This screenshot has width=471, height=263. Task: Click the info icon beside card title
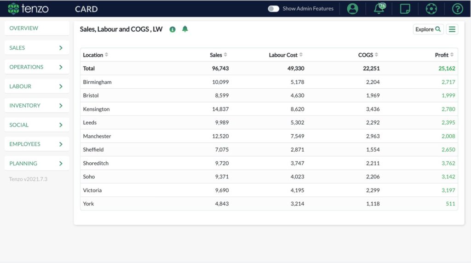(172, 29)
